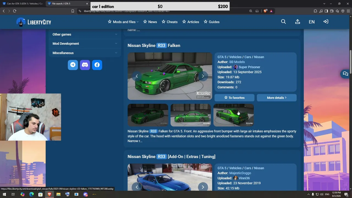Open site search magnifier in header
Screen dimensions: 352x198
[284, 22]
